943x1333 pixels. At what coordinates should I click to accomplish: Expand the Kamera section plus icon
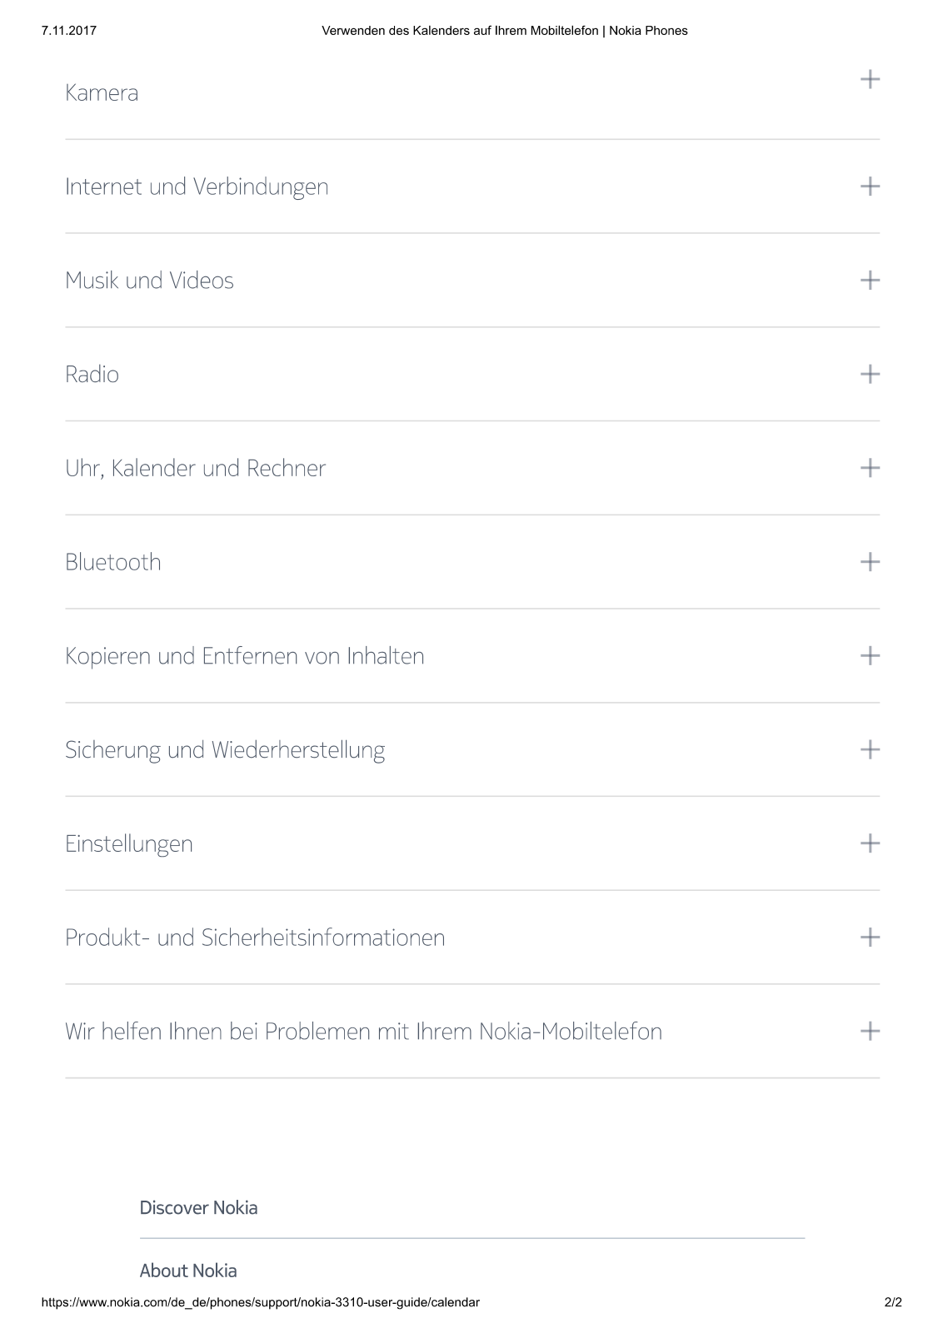(x=870, y=80)
